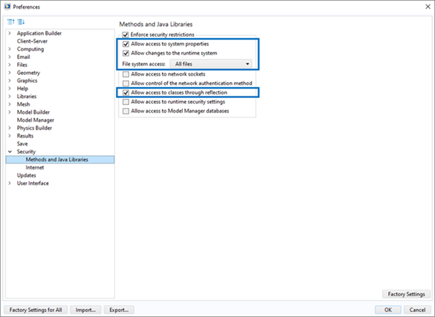Uncheck Allow access to system properties

[x=125, y=44]
